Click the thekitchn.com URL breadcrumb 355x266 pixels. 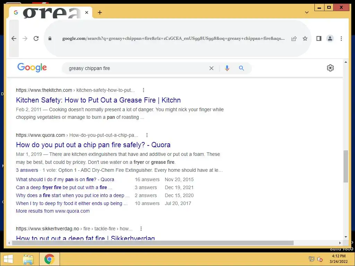[x=75, y=90]
